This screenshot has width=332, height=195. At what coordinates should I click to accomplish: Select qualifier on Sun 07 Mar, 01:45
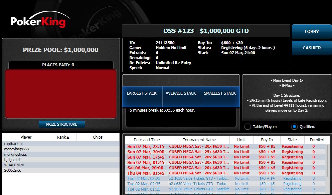(225, 162)
